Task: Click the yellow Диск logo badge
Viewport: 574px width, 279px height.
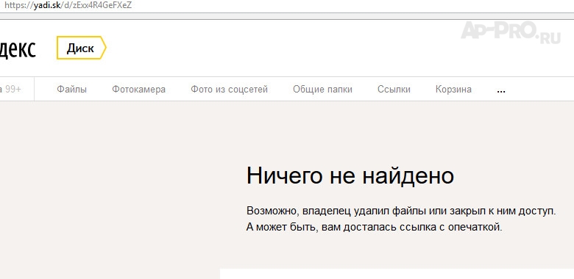Action: (x=81, y=48)
